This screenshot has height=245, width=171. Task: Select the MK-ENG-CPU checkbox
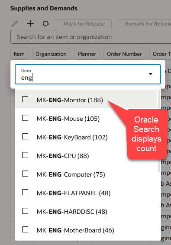(25, 155)
